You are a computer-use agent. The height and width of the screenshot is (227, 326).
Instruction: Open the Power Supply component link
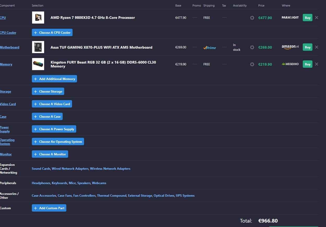point(5,129)
